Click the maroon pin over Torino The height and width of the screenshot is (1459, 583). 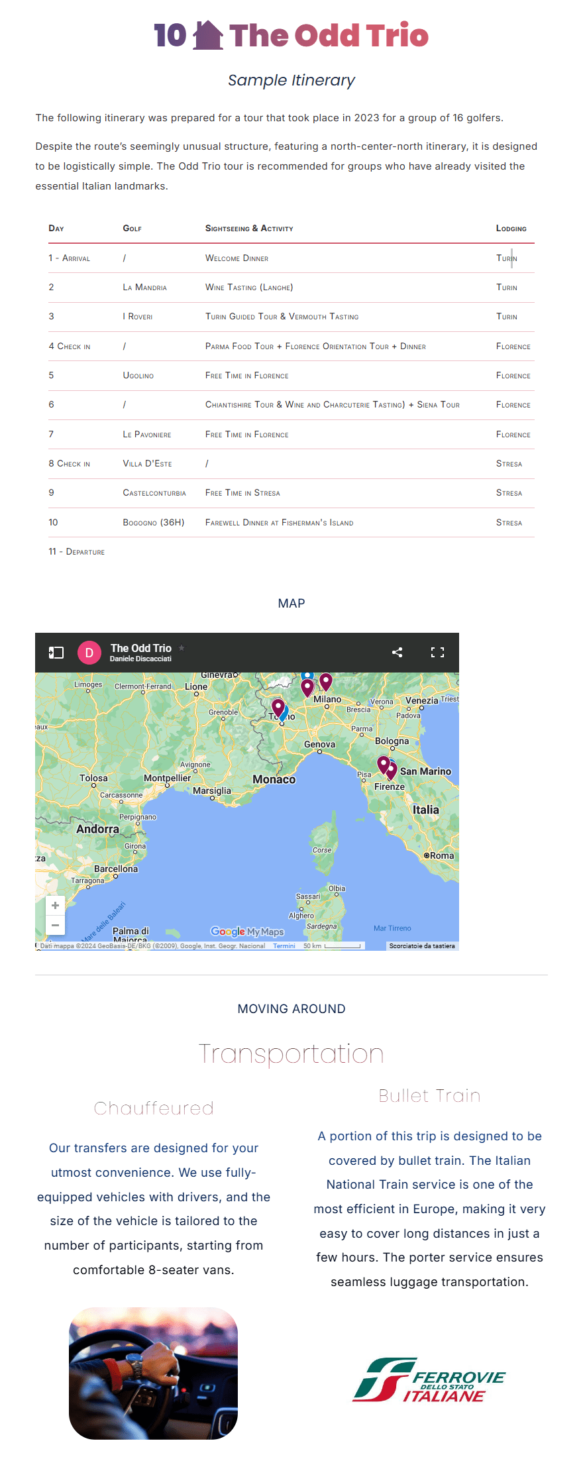coord(278,707)
